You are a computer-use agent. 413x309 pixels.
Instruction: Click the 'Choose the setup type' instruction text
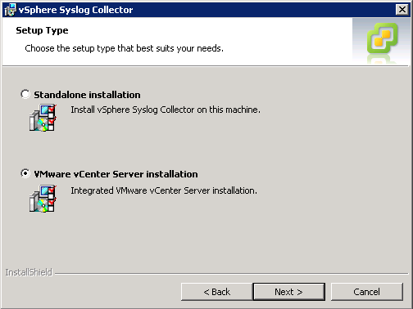tap(124, 48)
